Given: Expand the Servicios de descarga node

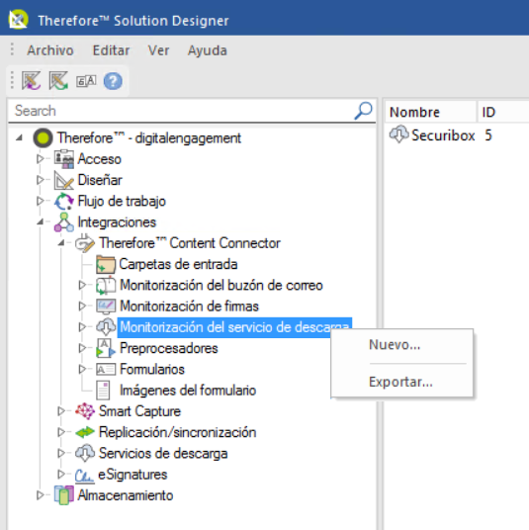Looking at the screenshot, I should (x=61, y=453).
